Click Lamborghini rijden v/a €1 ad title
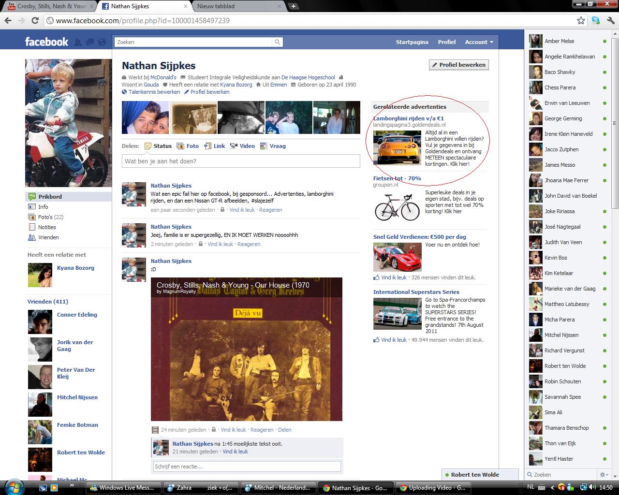The width and height of the screenshot is (619, 495). (408, 118)
